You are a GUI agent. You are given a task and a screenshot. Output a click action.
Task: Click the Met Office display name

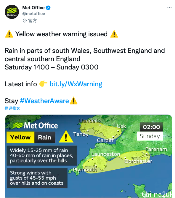pyautogui.click(x=33, y=8)
